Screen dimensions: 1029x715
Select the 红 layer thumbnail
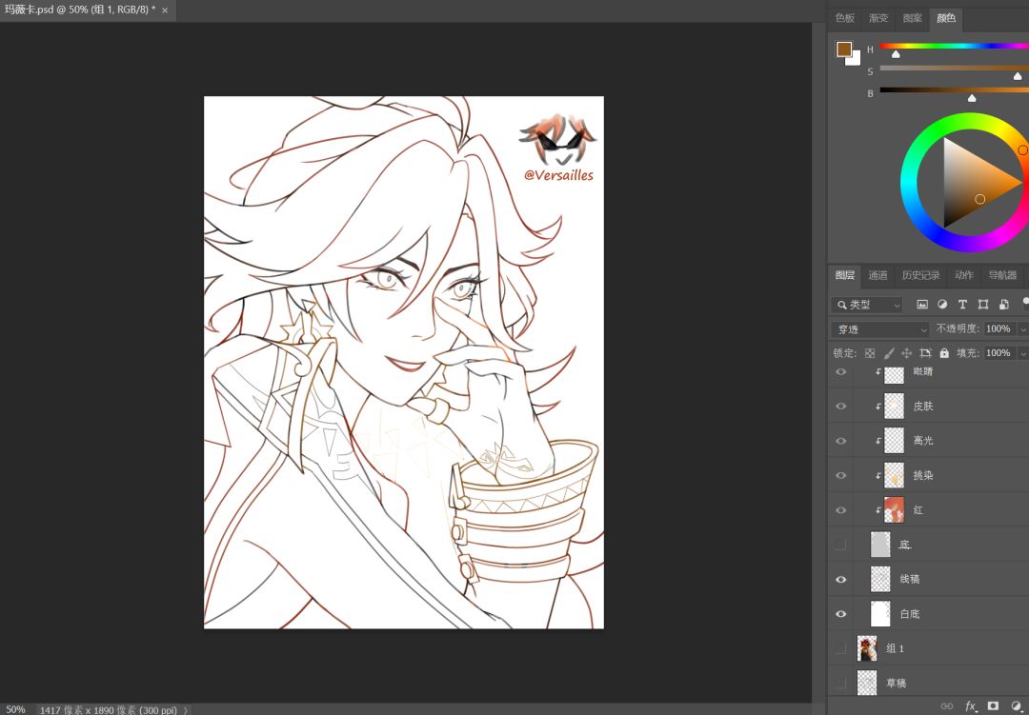pyautogui.click(x=894, y=509)
